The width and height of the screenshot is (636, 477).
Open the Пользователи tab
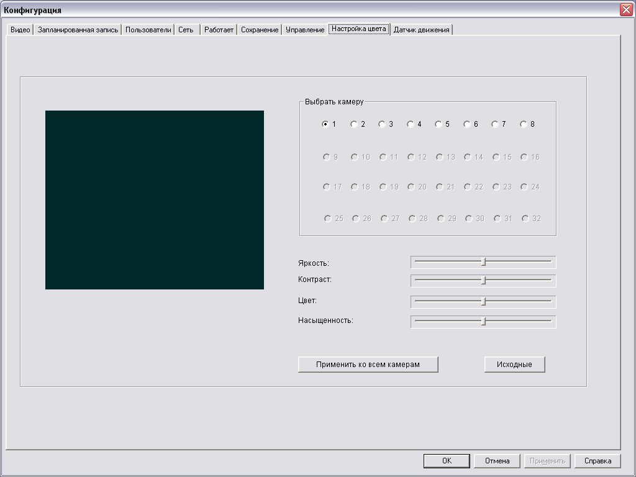pos(148,30)
